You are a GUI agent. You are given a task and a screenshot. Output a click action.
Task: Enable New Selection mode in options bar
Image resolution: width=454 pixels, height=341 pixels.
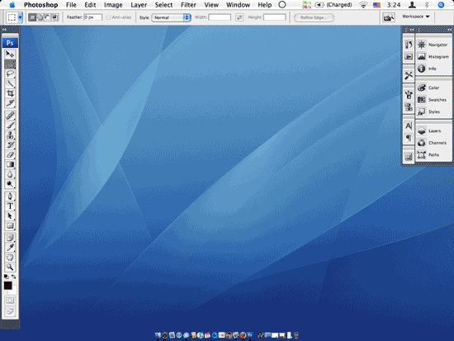[x=32, y=17]
